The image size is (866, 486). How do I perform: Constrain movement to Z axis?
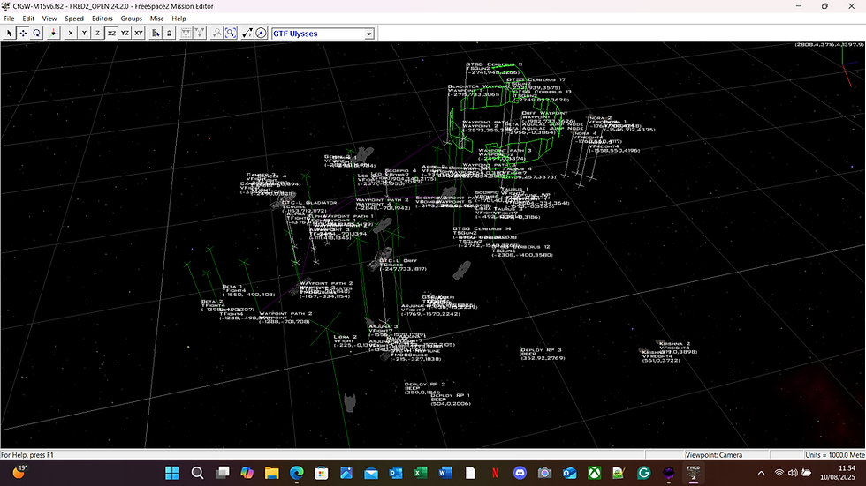[98, 33]
